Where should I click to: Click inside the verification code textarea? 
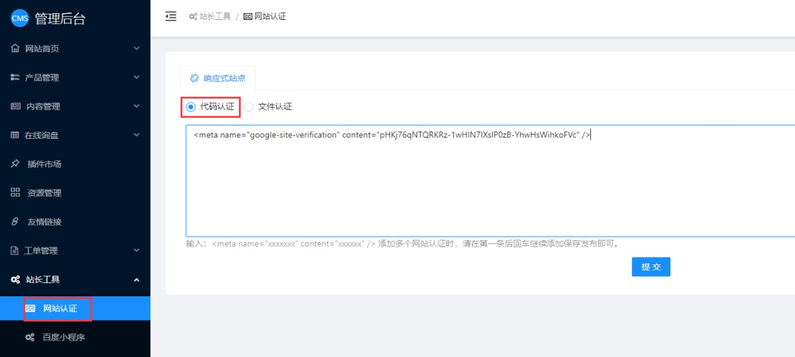(x=490, y=180)
